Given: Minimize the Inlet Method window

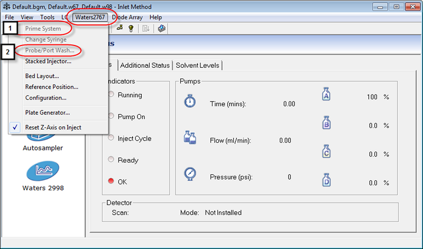Looking at the screenshot, I should (x=380, y=7).
